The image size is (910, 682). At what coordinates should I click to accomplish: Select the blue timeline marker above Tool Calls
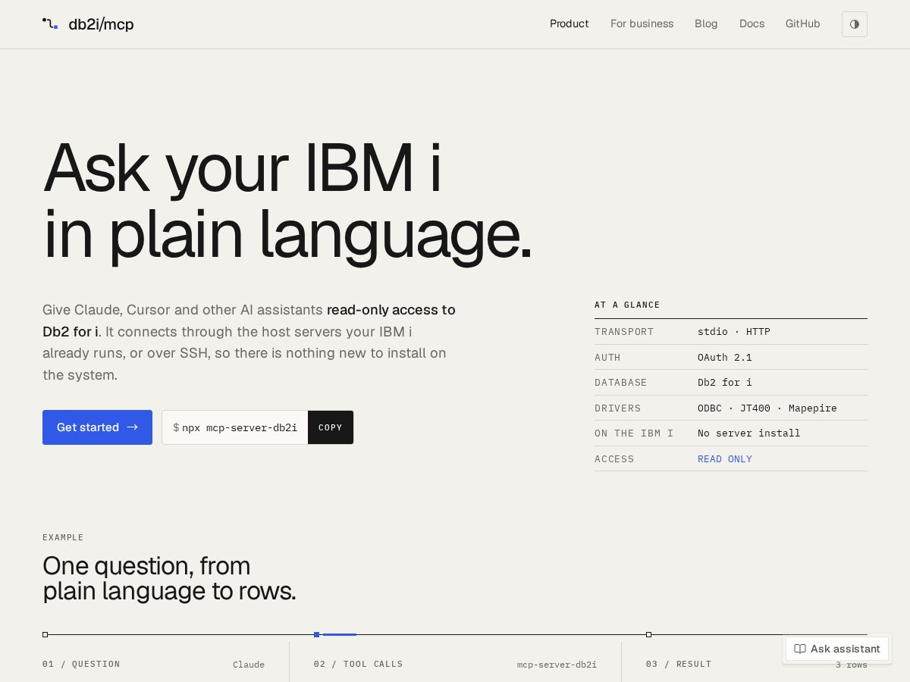(x=317, y=634)
